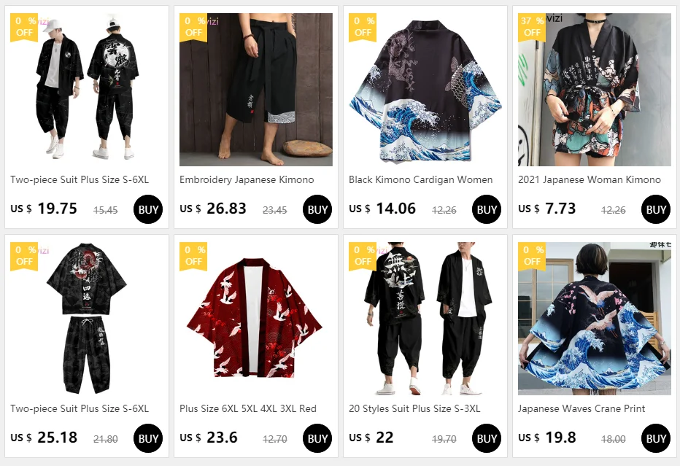Click BUY for 20 Styles Suit
Screen dimensions: 680x466
(486, 438)
